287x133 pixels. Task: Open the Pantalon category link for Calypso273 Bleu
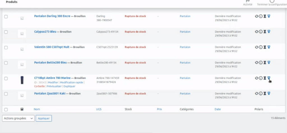click(185, 32)
